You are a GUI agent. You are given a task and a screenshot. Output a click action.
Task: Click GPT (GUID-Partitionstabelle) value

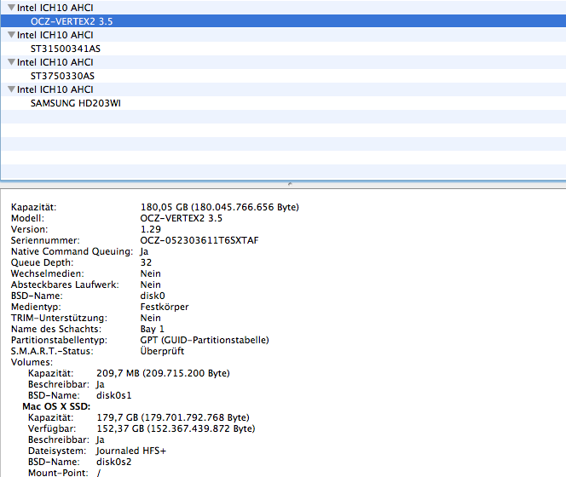pyautogui.click(x=205, y=340)
